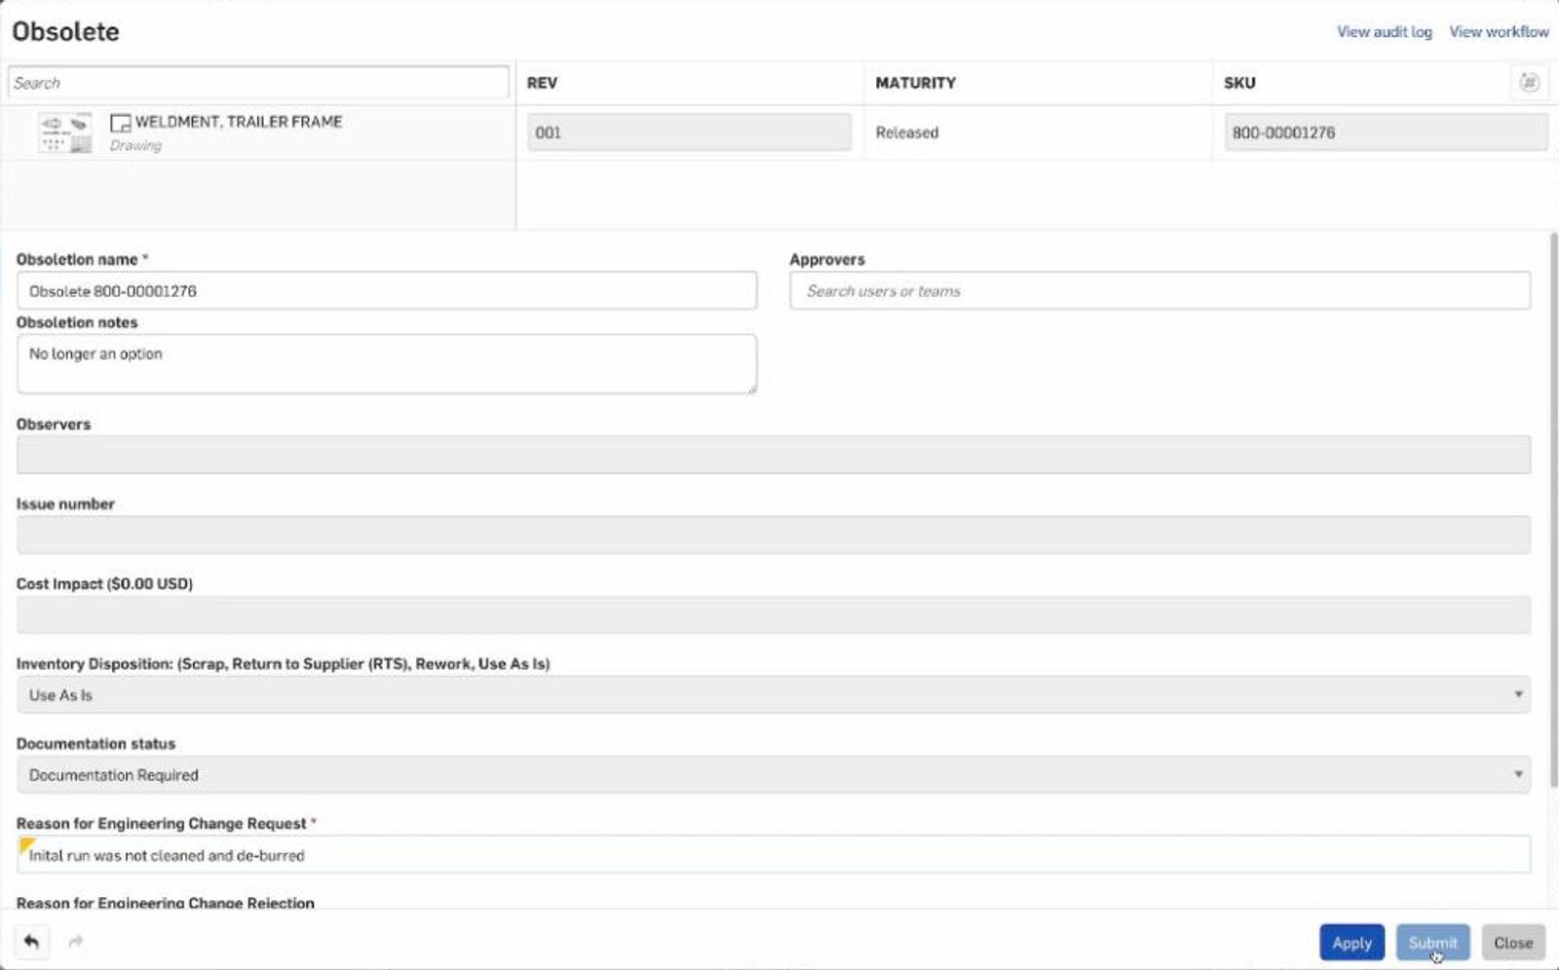This screenshot has width=1559, height=970.
Task: Open the table column settings icon
Action: point(1528,83)
